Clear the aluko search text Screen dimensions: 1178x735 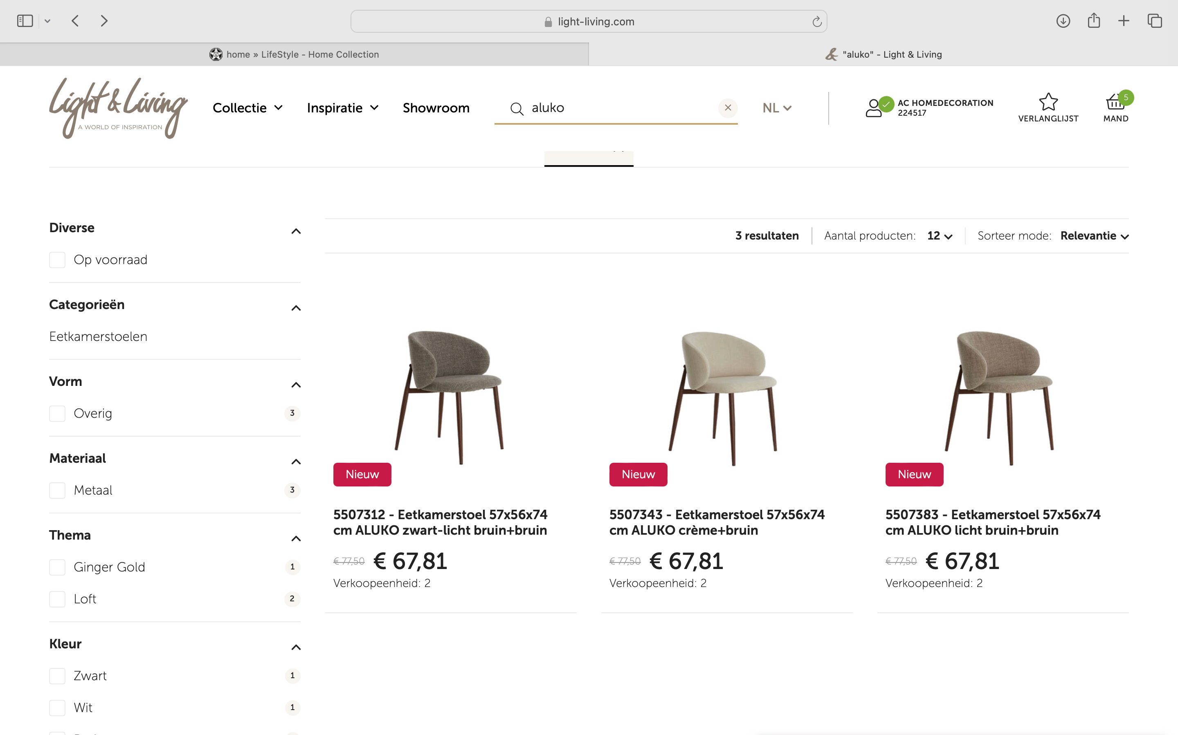point(728,108)
